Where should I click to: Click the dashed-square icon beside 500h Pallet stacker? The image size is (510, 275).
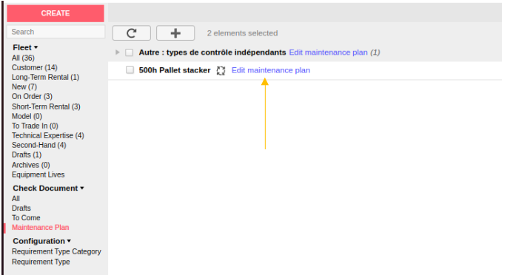pos(221,70)
